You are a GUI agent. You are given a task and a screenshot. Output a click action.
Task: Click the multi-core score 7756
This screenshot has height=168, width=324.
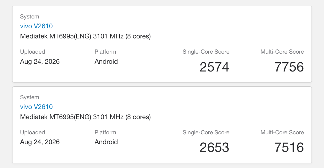(x=289, y=67)
